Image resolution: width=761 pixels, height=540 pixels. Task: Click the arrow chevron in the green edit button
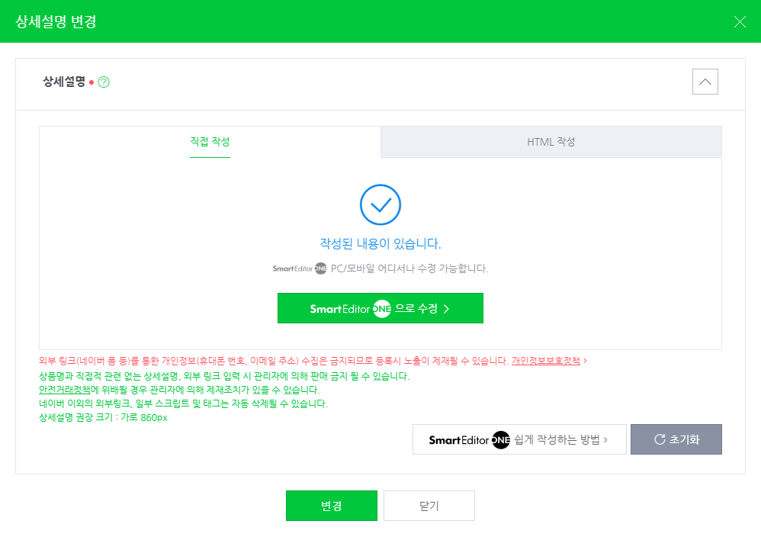point(447,308)
